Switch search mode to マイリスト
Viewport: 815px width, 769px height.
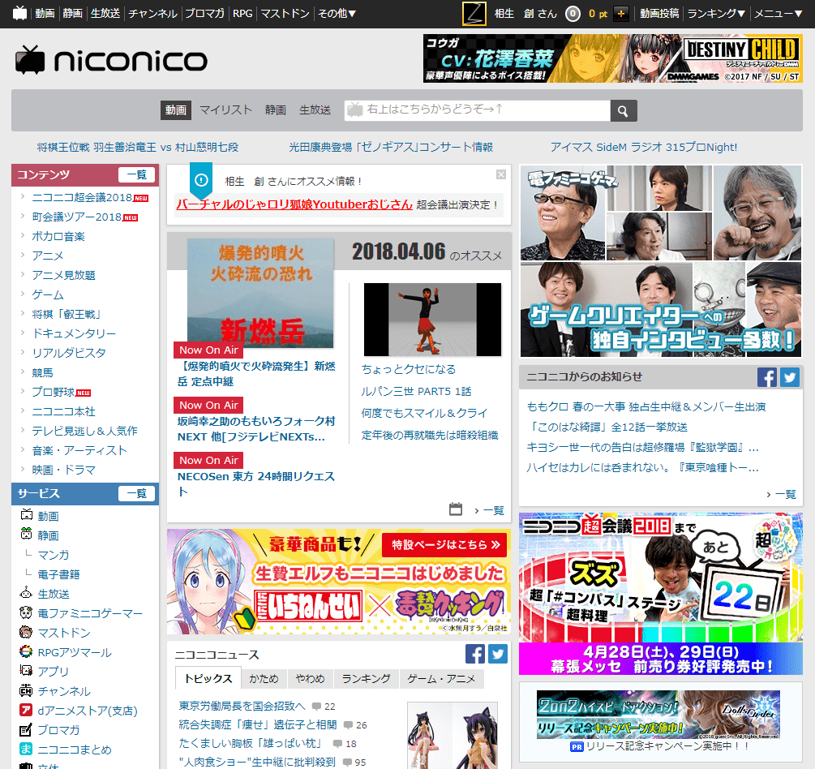(x=225, y=110)
